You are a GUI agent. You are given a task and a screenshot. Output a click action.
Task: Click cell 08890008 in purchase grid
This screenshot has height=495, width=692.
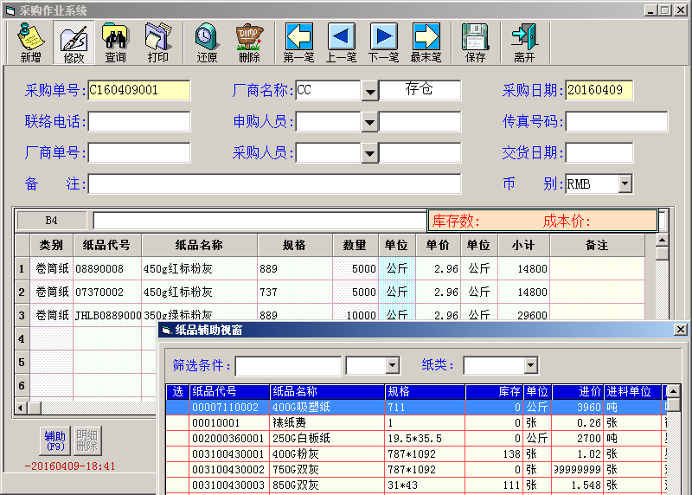tap(107, 268)
